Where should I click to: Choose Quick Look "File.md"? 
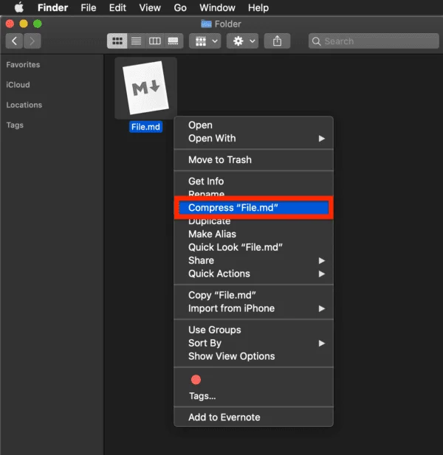click(253, 247)
